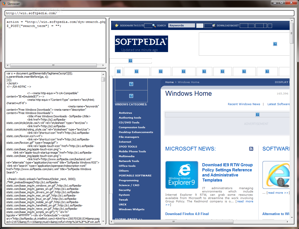This screenshot has width=299, height=229.
Task: Open the Network Tools category
Action: 129,161
